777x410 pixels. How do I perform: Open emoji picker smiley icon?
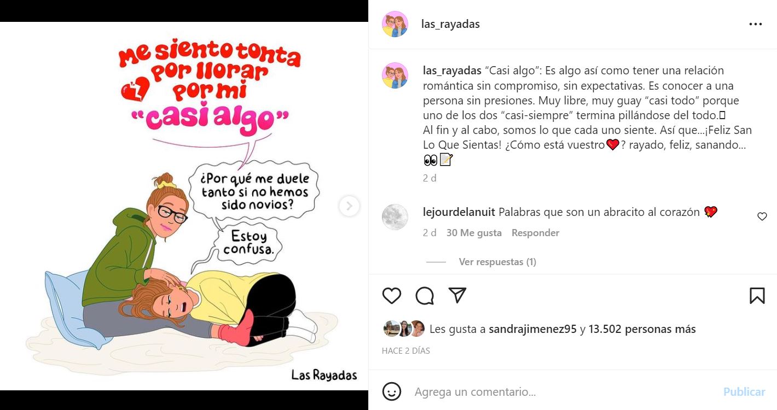[391, 391]
